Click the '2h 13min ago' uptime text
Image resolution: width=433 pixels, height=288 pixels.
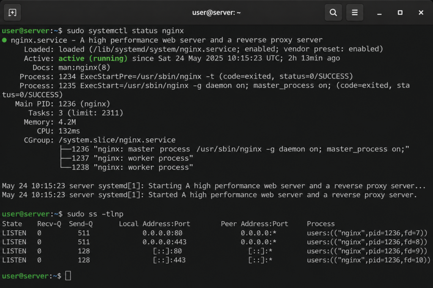click(314, 58)
